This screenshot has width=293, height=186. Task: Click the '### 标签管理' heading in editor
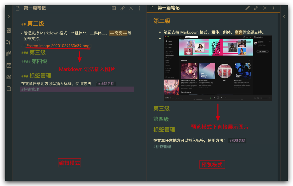(x=36, y=76)
